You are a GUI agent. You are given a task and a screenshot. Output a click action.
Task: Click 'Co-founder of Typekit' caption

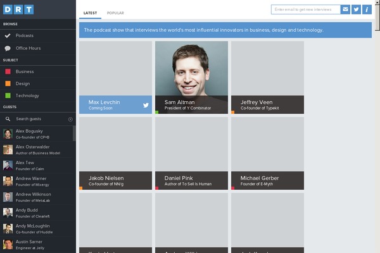click(260, 108)
